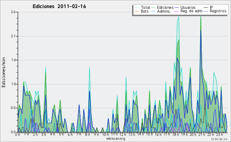
Task: Select the Registros legend label
Action: click(218, 11)
